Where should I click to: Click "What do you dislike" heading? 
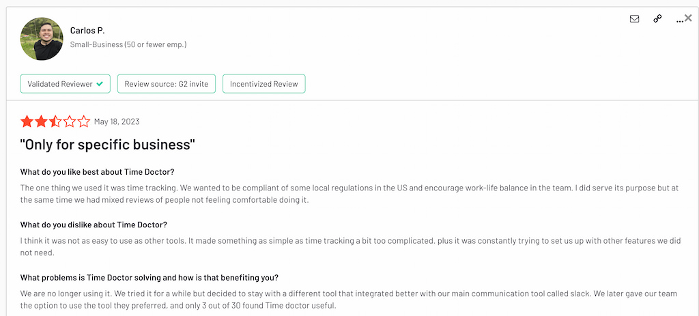(x=94, y=225)
